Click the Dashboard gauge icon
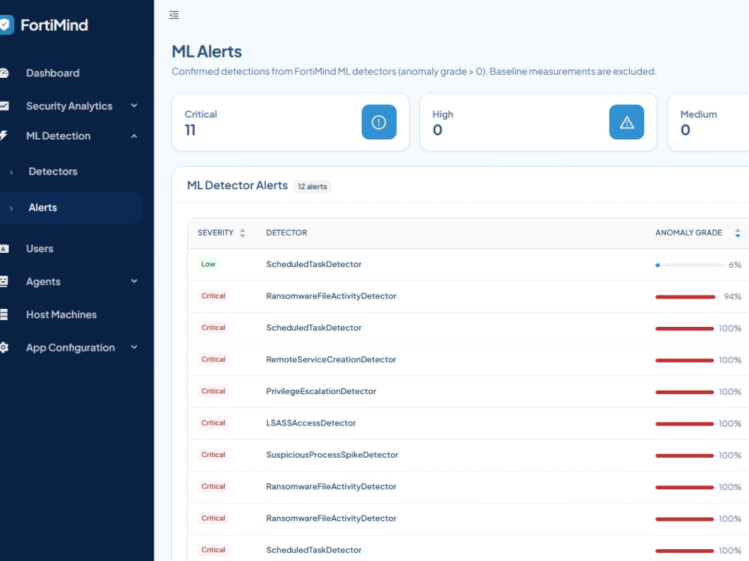 pos(4,73)
